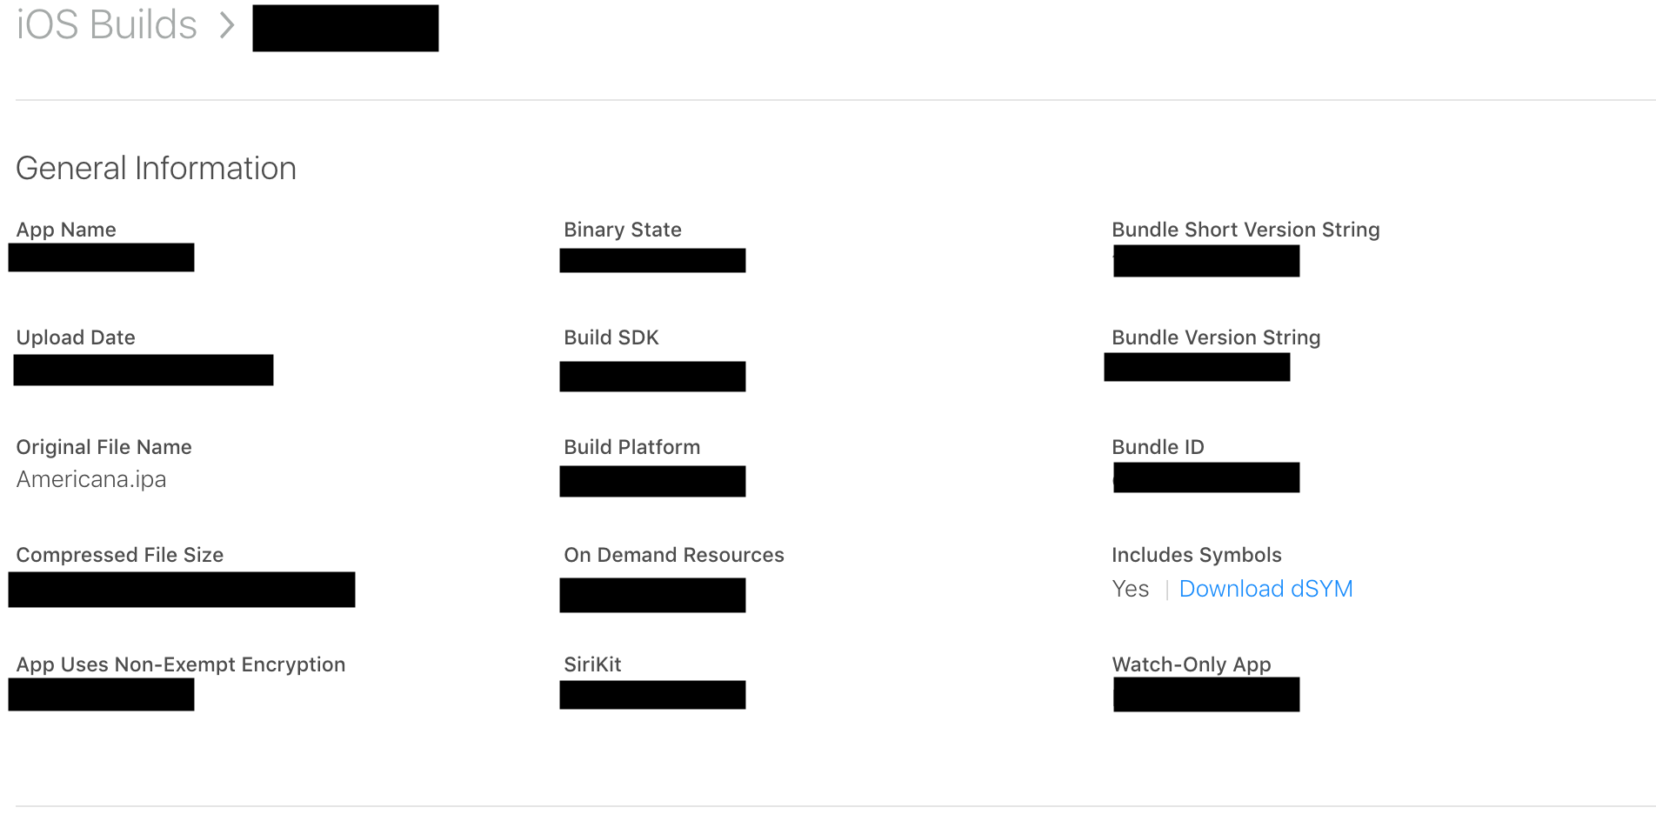Select the Compressed File Size value
Image resolution: width=1656 pixels, height=821 pixels.
(181, 590)
